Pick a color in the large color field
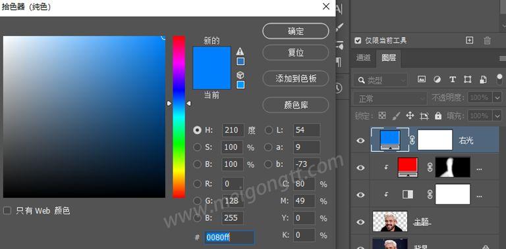This screenshot has width=506, height=249. [84, 116]
